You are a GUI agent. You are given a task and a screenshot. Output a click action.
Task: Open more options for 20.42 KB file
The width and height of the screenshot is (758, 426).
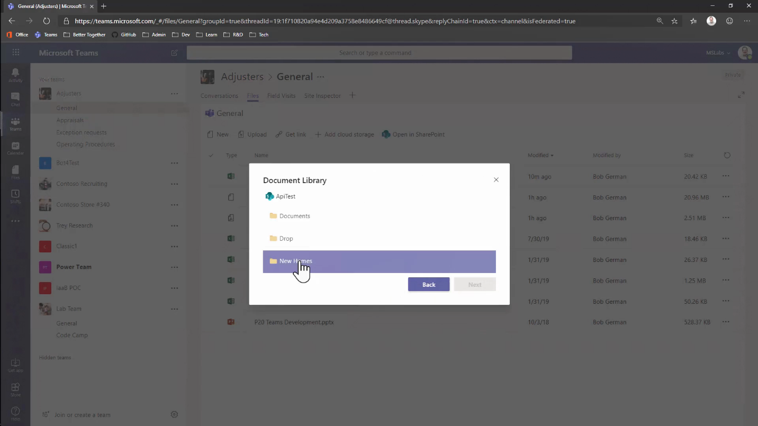click(726, 176)
